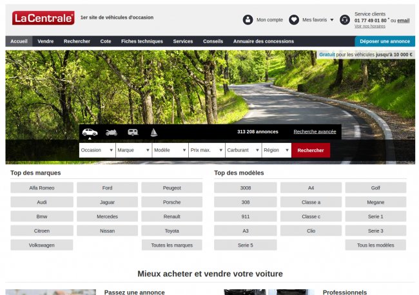Select the Golf model tile
This screenshot has width=419, height=295.
coord(376,188)
